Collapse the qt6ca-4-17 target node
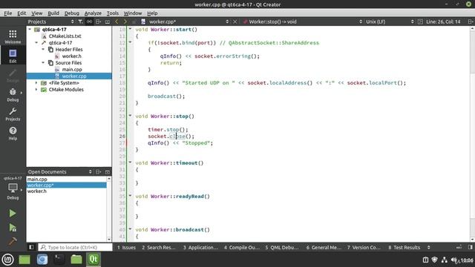The height and width of the screenshot is (267, 475). pyautogui.click(x=36, y=43)
